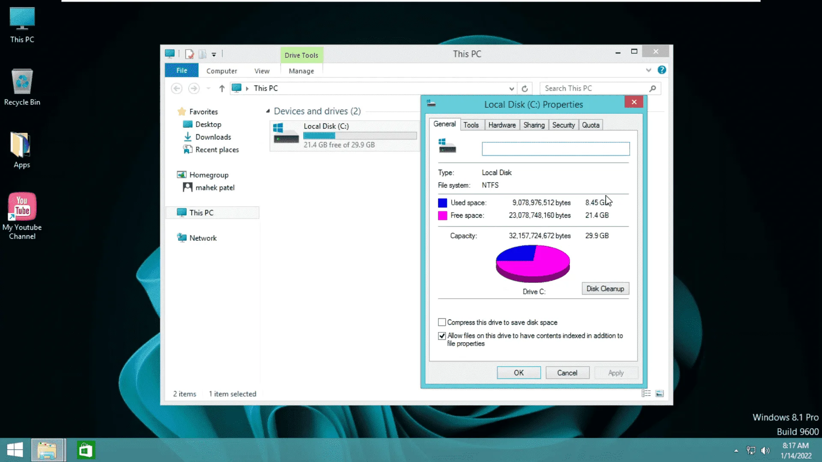Click the Forward navigation arrow
Screen dimensions: 822x462
[194, 88]
